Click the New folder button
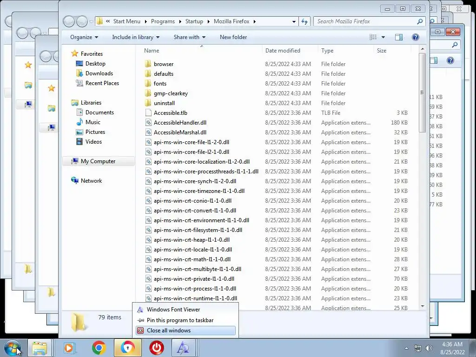Screen dimensions: 476x357 233,37
